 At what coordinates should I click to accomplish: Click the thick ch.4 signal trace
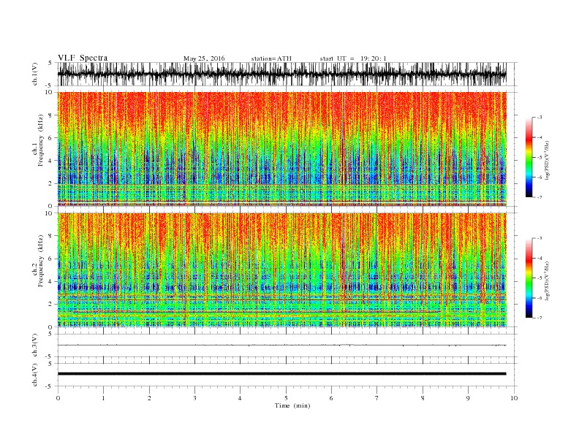(x=282, y=374)
